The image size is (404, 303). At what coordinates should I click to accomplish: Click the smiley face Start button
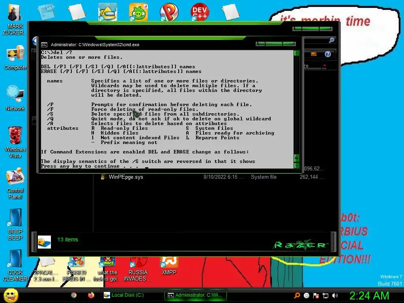tap(11, 295)
